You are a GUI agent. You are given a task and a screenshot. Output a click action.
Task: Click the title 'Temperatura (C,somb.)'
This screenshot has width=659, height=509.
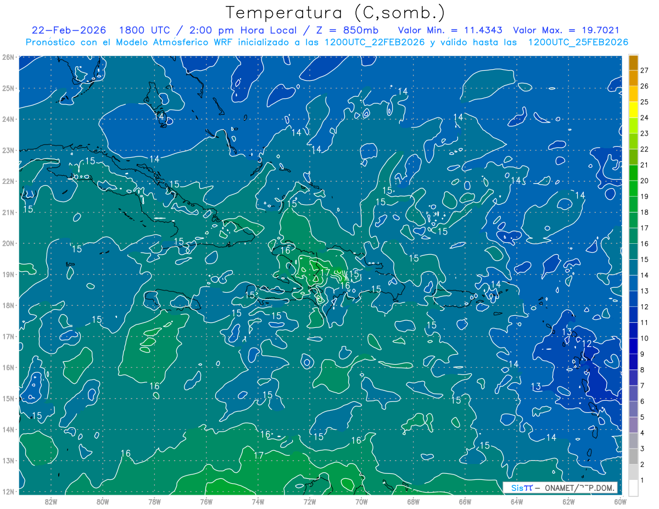(x=336, y=13)
